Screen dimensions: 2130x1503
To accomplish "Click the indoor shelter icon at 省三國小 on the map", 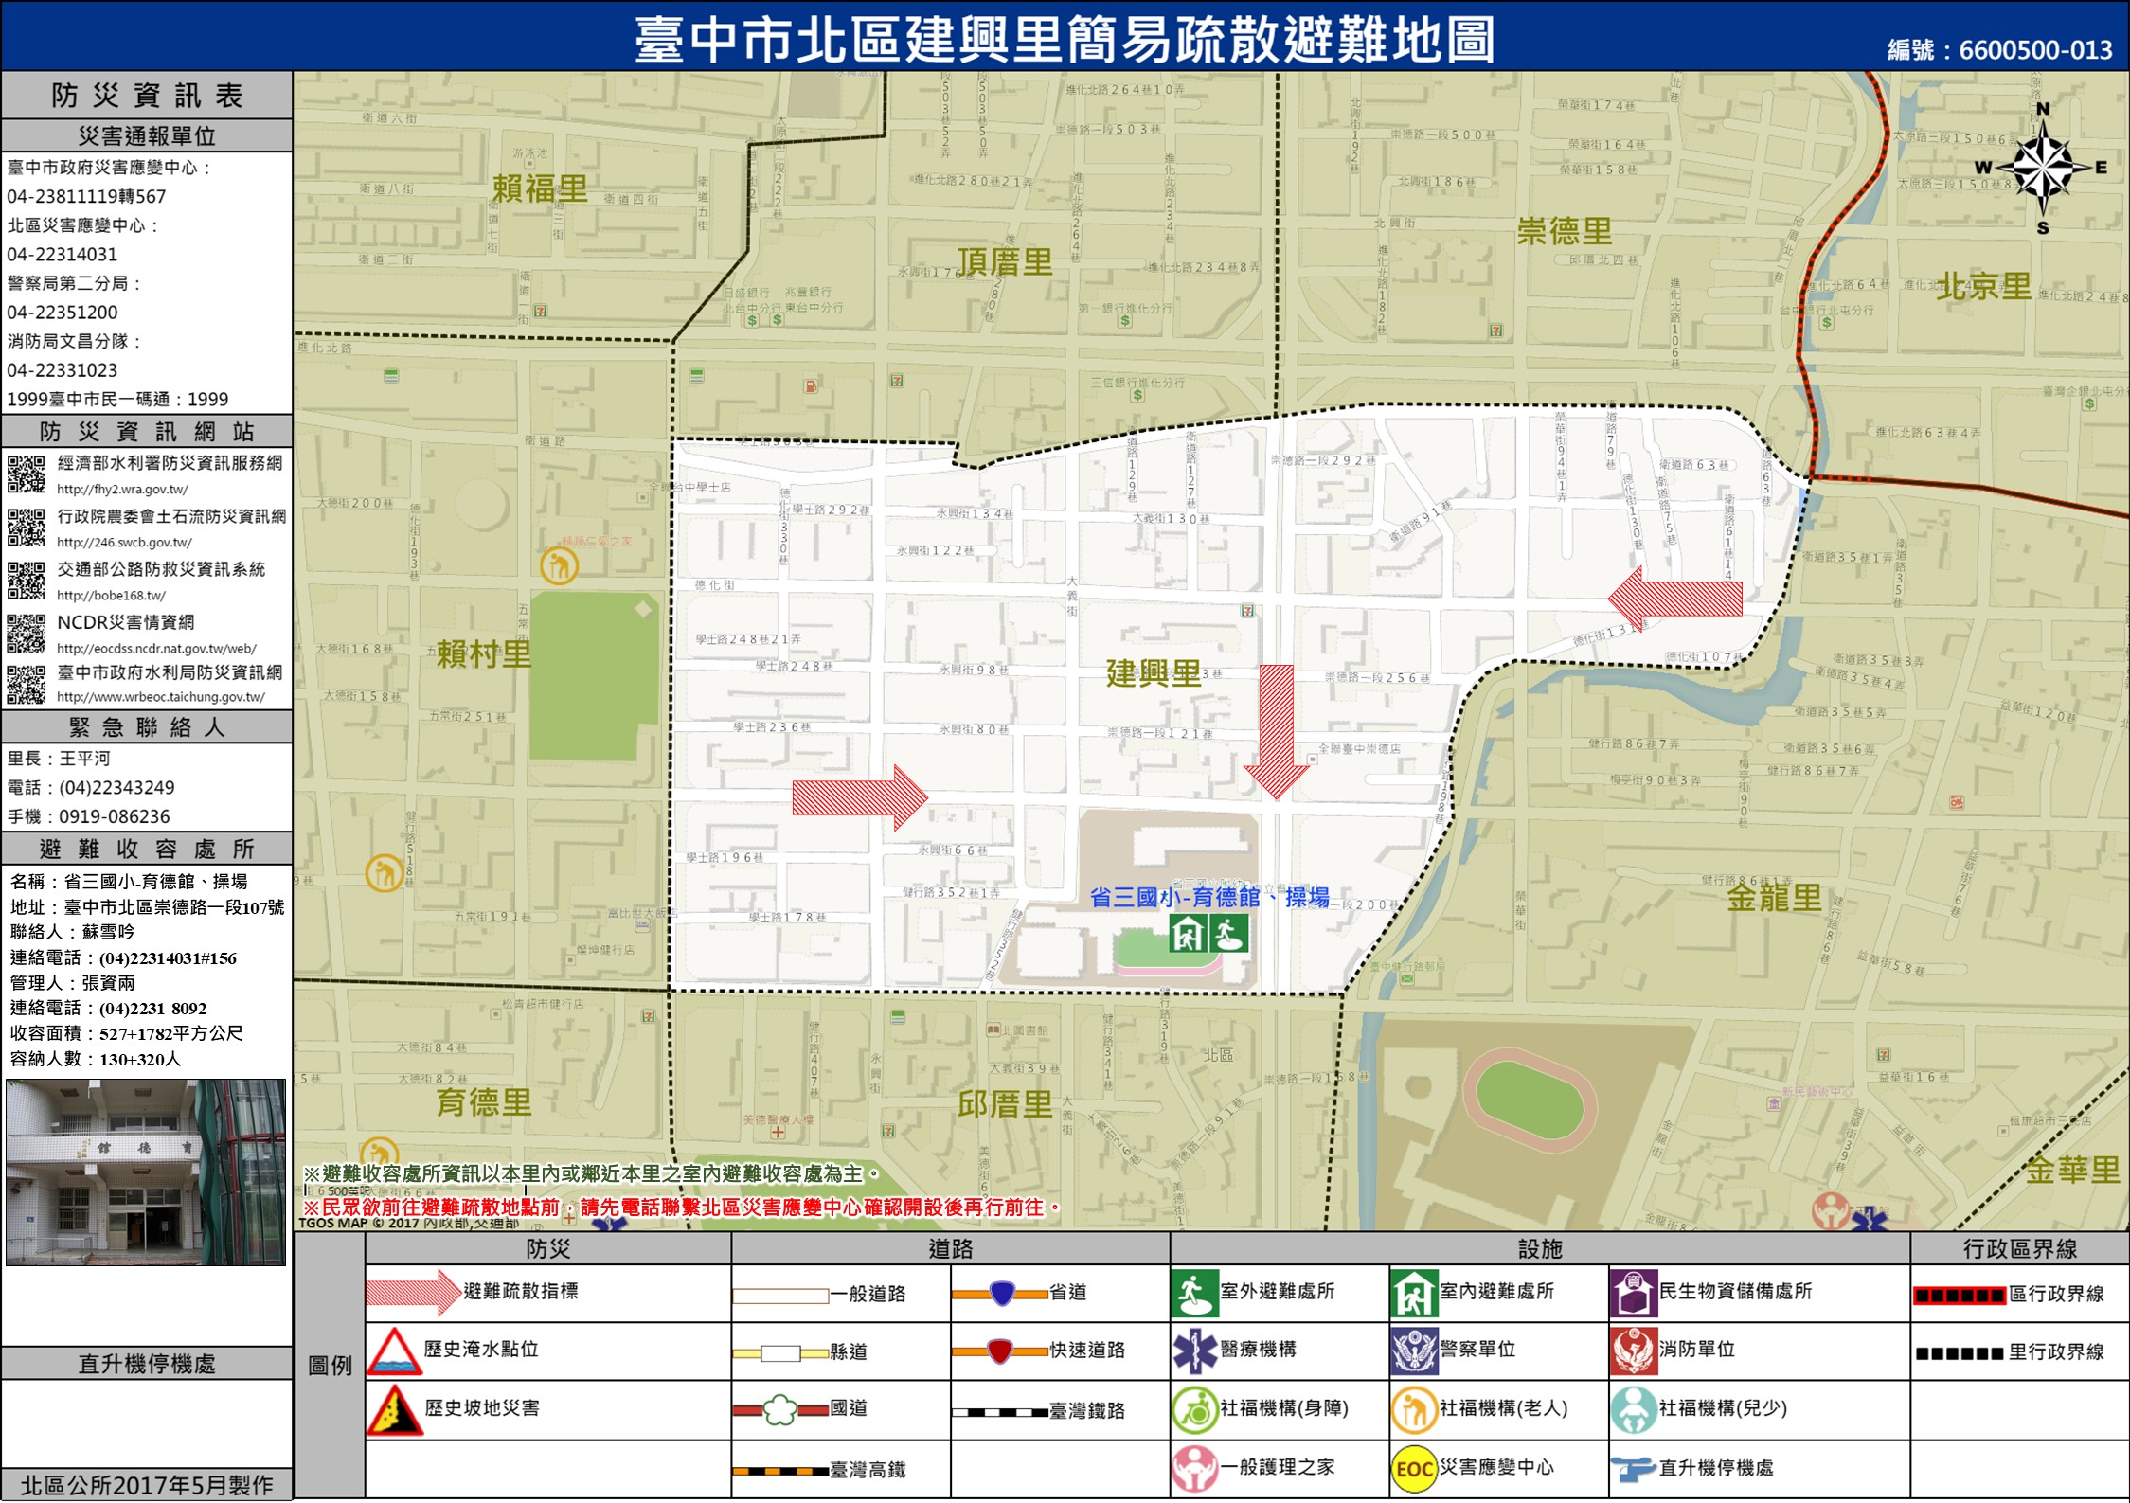I will pyautogui.click(x=1189, y=934).
